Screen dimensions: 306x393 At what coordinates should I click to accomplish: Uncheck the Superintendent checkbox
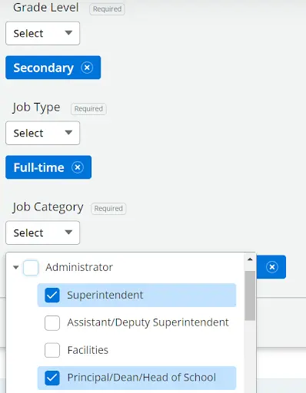[x=52, y=296]
